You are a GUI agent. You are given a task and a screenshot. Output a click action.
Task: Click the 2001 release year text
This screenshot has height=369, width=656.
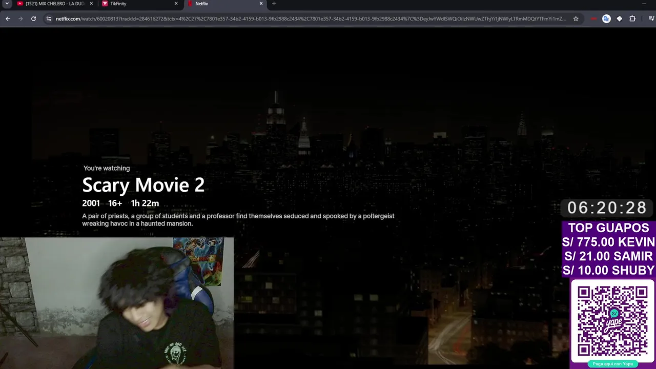91,203
